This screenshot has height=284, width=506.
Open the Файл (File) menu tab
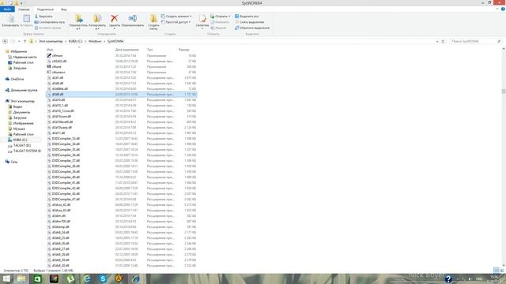click(x=7, y=9)
